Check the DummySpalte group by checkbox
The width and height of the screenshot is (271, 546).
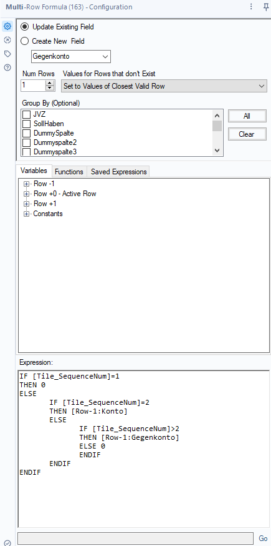(26, 133)
